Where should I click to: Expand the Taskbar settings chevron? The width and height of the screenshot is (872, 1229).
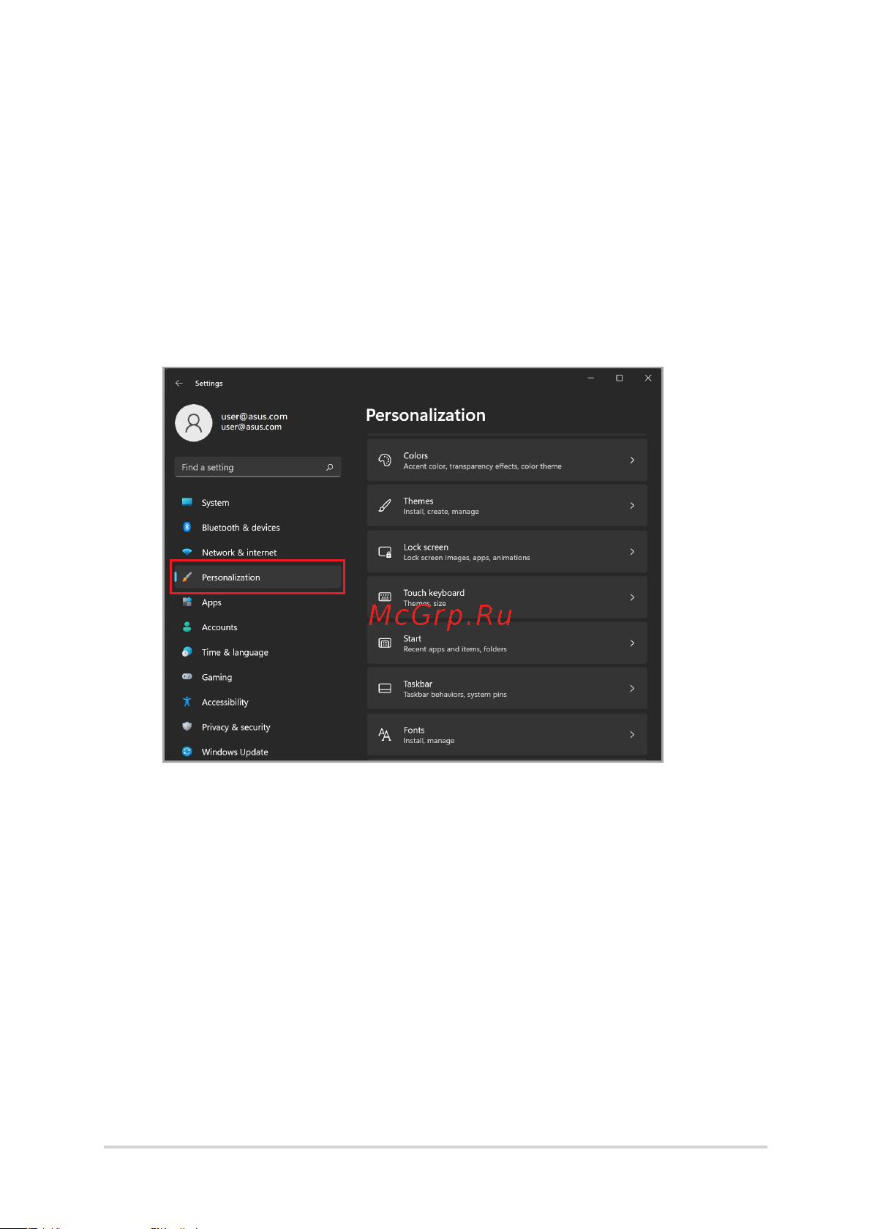pyautogui.click(x=632, y=688)
